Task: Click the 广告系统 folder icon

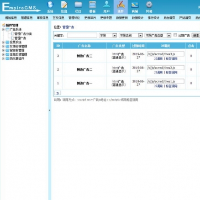Action: coord(7,29)
